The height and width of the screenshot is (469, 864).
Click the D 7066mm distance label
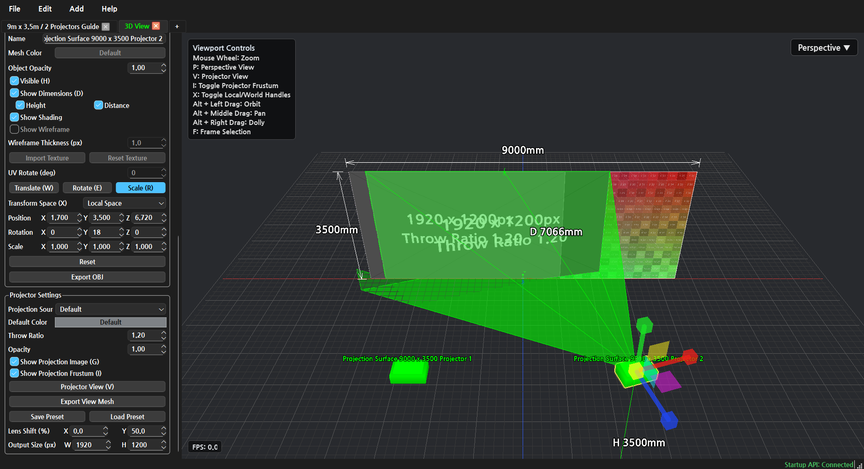556,232
